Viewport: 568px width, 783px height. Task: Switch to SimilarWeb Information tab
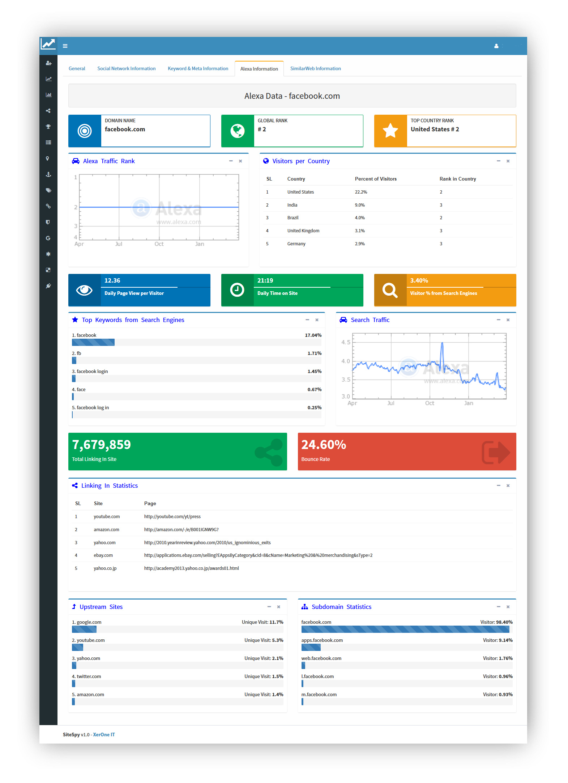click(x=316, y=68)
